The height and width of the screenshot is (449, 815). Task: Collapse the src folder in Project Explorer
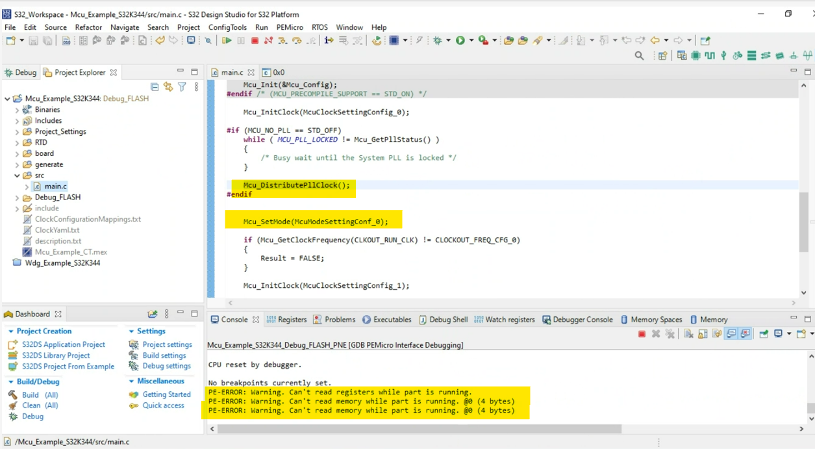point(18,175)
